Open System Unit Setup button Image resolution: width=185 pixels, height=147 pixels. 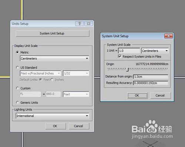pyautogui.click(x=53, y=33)
